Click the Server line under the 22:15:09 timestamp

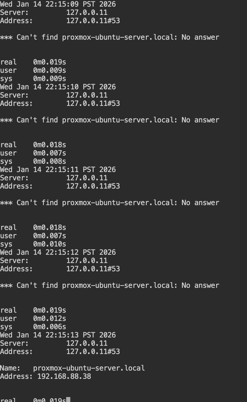click(x=54, y=12)
